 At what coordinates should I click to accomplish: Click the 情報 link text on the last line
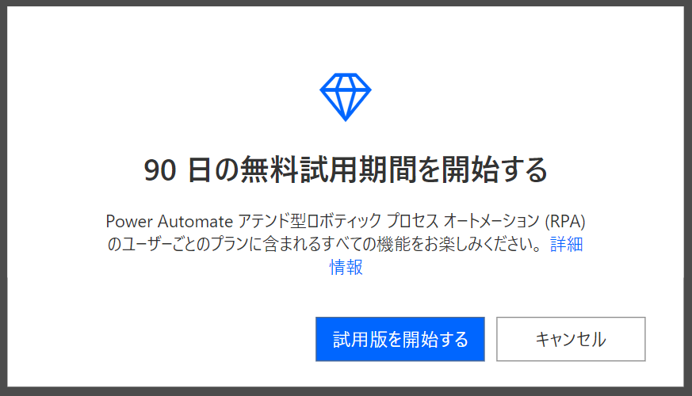(346, 267)
